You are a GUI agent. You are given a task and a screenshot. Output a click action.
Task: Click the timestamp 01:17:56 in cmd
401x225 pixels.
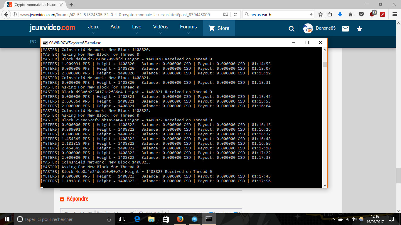click(x=261, y=181)
